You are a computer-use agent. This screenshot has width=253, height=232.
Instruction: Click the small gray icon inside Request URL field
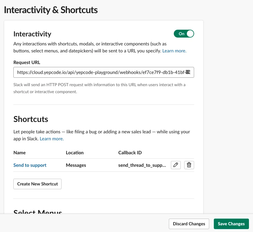[x=188, y=72]
